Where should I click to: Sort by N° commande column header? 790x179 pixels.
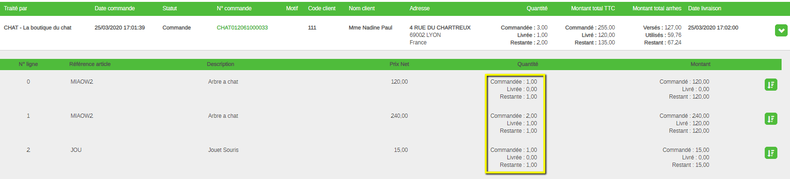(234, 8)
